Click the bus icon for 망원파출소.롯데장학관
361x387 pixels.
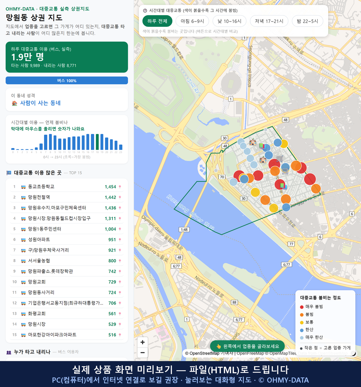pyautogui.click(x=24, y=271)
